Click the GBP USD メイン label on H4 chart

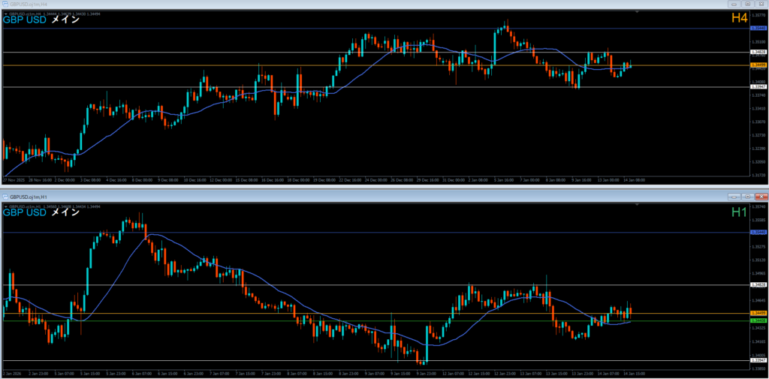click(x=41, y=20)
